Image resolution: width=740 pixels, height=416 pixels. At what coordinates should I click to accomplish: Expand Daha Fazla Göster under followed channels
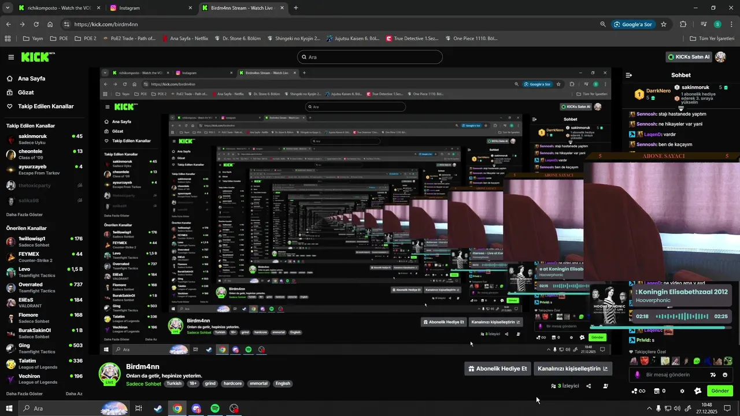[24, 214]
